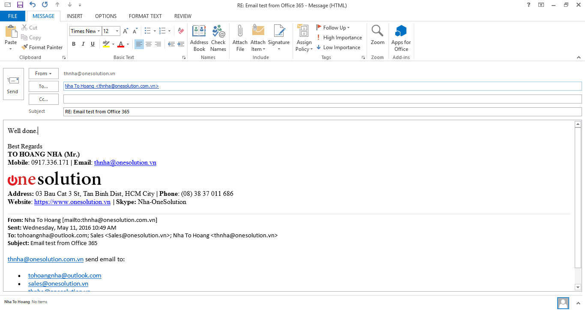
Task: Expand the From account dropdown
Action: (x=44, y=74)
